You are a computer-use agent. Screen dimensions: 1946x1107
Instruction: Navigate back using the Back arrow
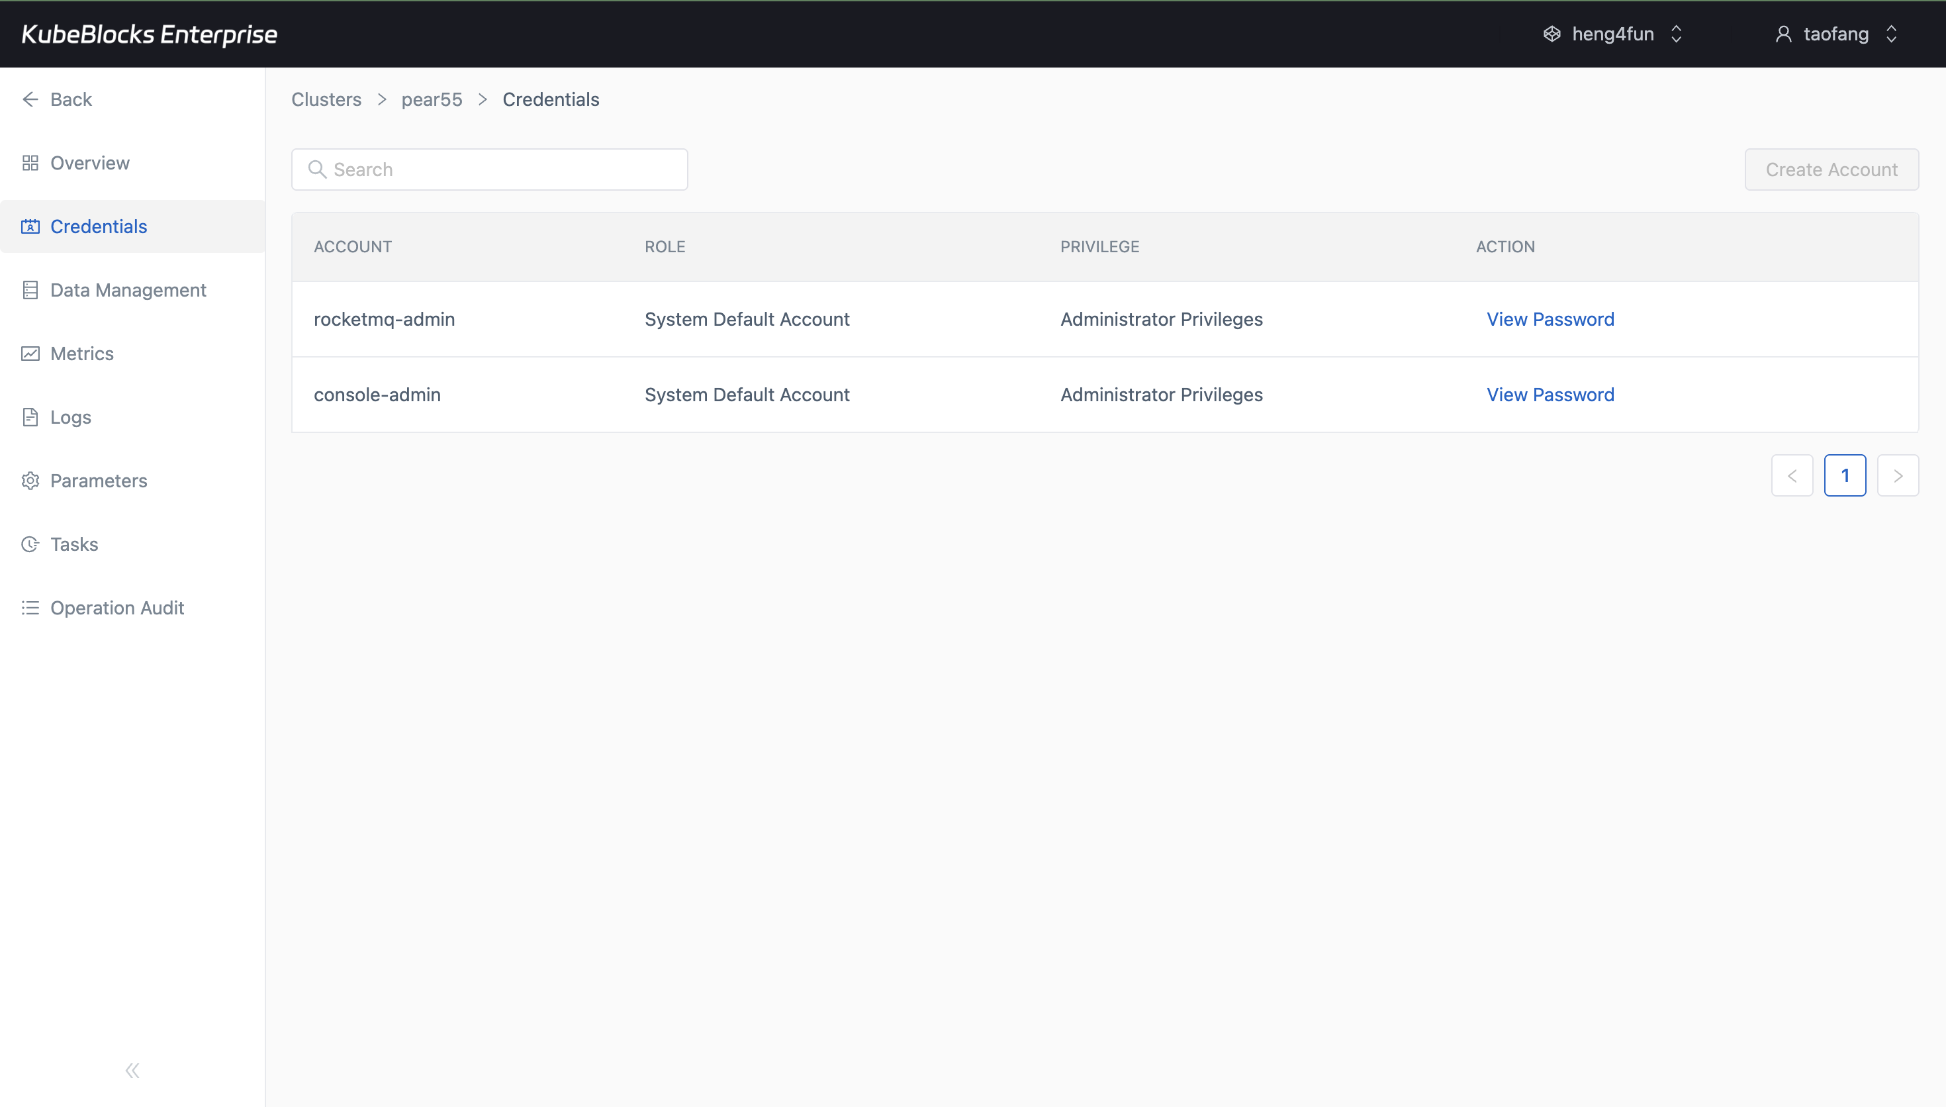coord(56,99)
